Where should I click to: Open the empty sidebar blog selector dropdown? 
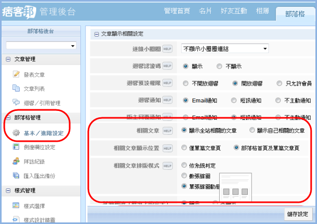coord(41,46)
